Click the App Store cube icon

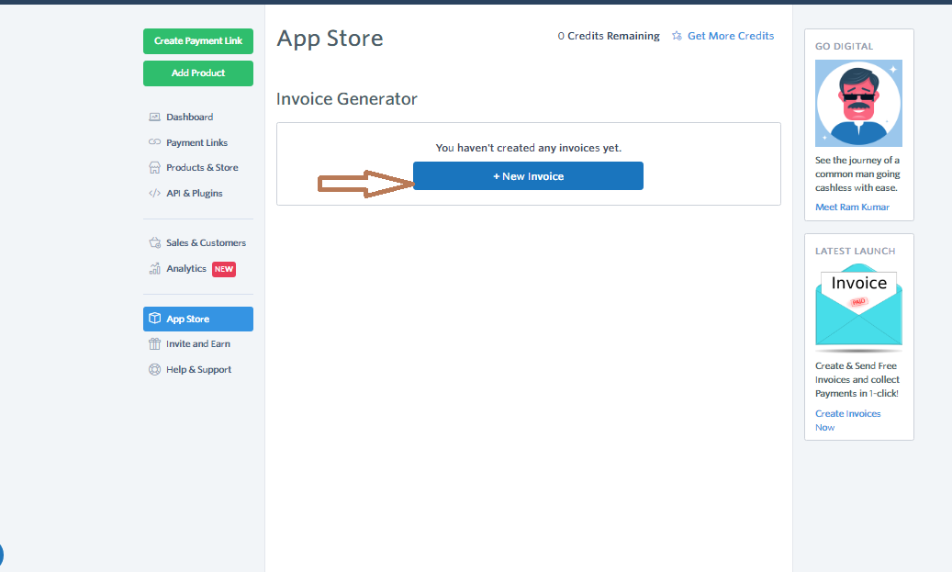(x=155, y=319)
